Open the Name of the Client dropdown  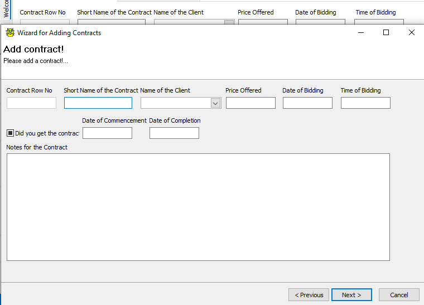215,103
